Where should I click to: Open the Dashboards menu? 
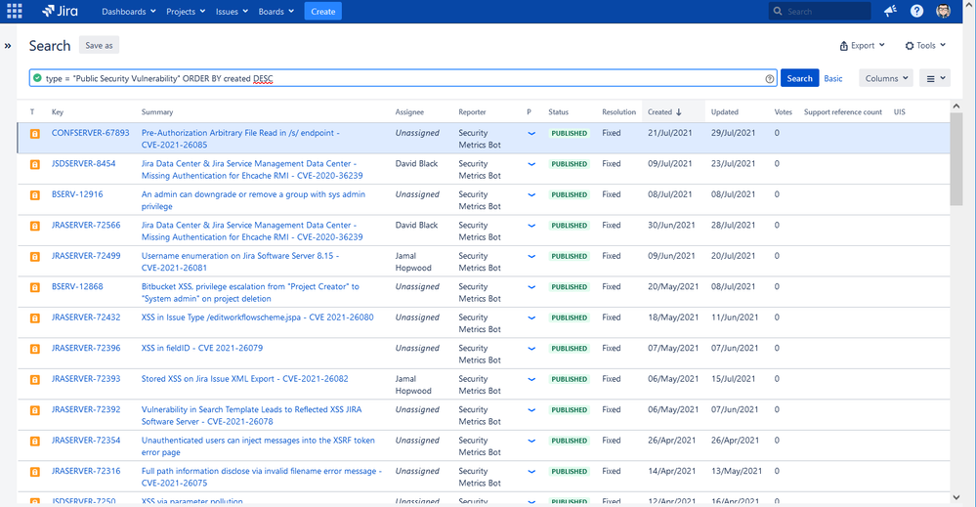(x=129, y=11)
